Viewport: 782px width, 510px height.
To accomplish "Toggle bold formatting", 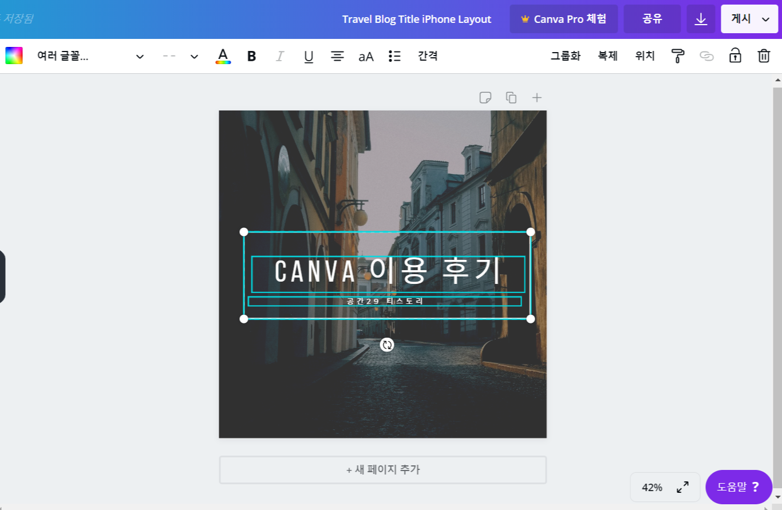I will (251, 56).
